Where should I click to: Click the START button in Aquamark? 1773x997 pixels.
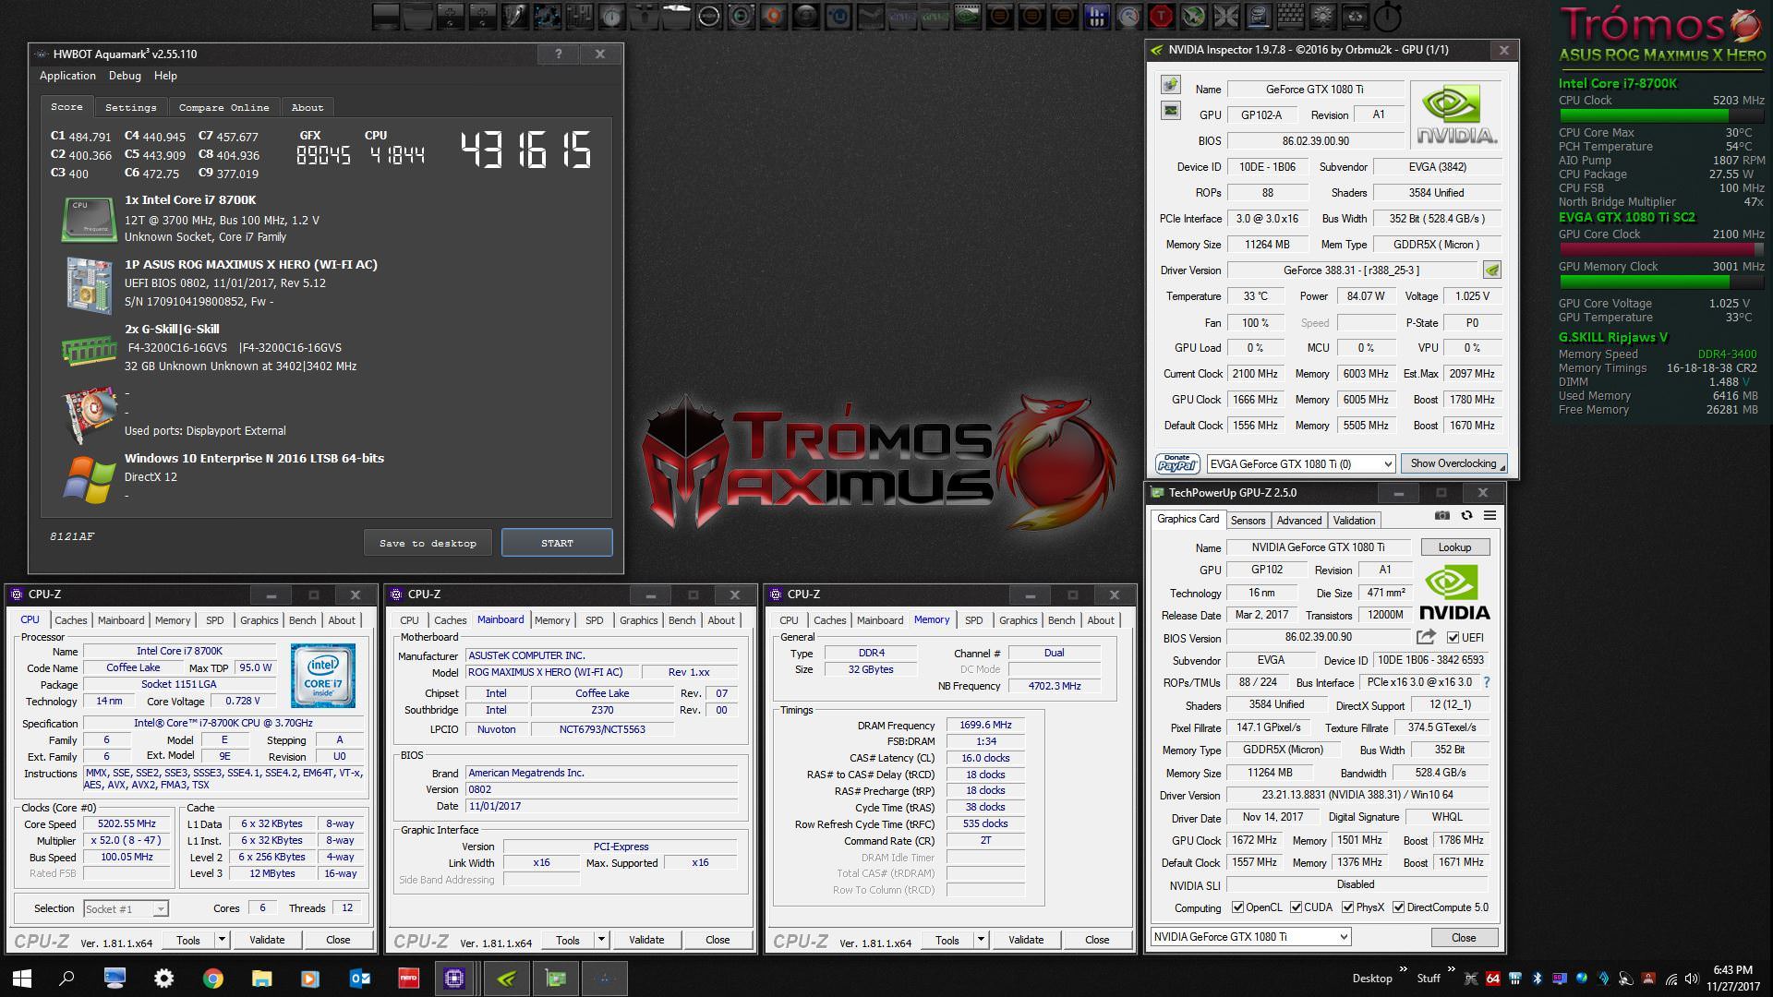pos(557,543)
